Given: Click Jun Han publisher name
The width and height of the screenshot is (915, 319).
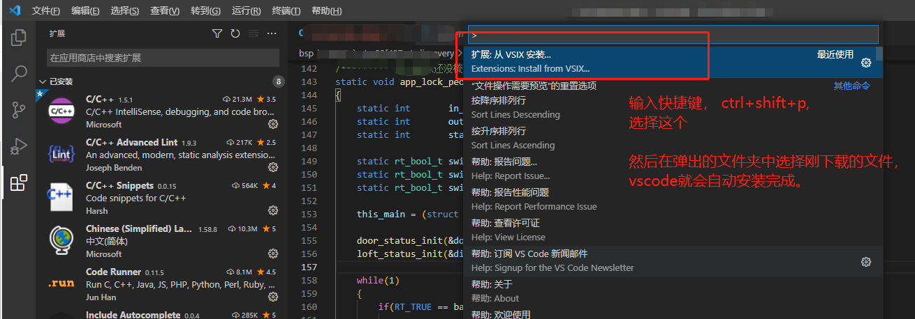Looking at the screenshot, I should coord(101,297).
